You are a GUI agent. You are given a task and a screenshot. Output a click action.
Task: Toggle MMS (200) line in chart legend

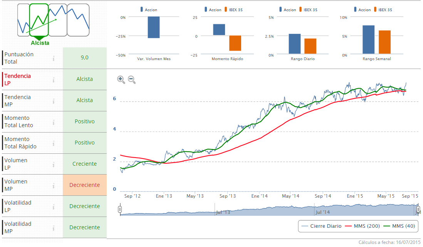(364, 226)
